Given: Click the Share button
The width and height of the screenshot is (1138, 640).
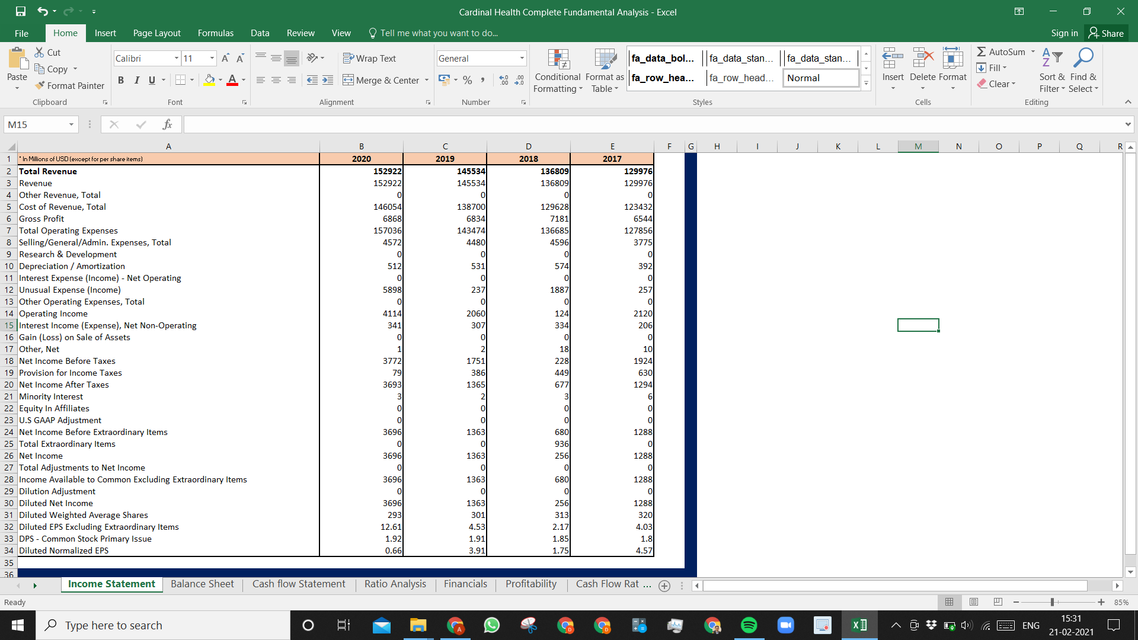Looking at the screenshot, I should [1106, 33].
